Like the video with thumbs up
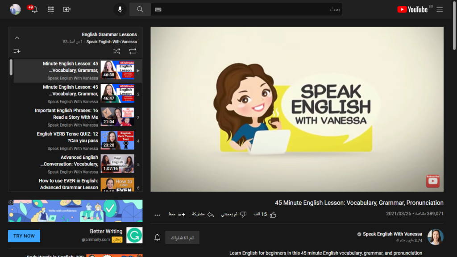 point(273,215)
